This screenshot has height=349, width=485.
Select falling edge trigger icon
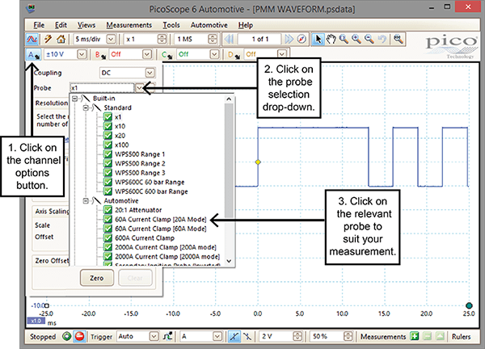(247, 336)
